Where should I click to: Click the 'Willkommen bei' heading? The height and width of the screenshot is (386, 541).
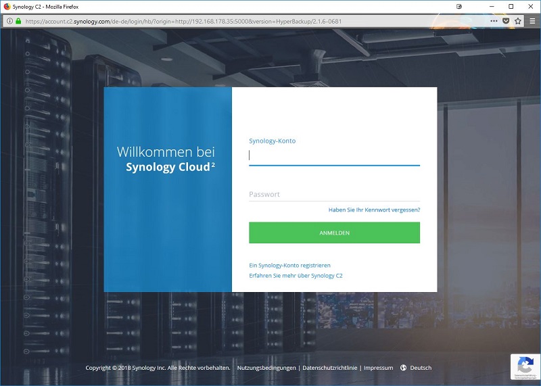tap(166, 152)
